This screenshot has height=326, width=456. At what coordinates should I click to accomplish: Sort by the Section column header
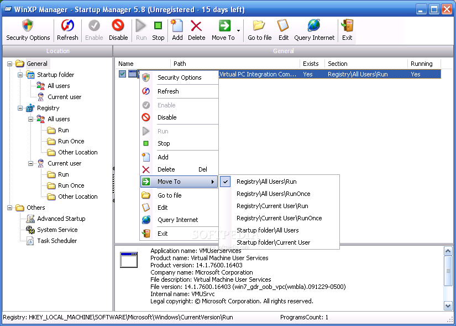tap(366, 64)
